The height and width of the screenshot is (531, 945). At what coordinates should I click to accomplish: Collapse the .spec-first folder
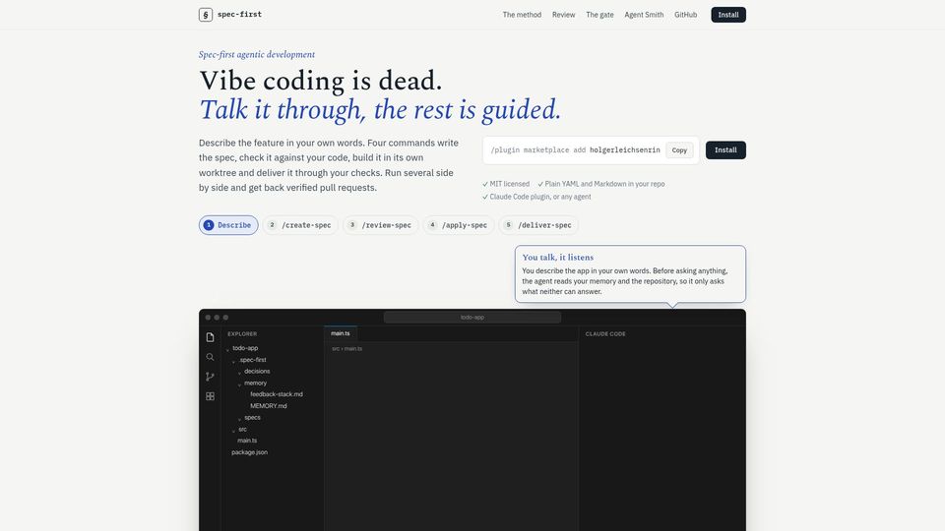coord(252,360)
